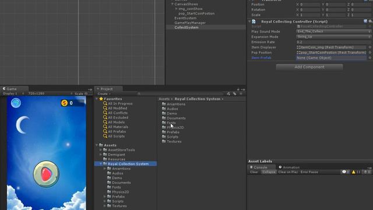
Task: Collapse the Favorites tree section
Action: click(x=97, y=99)
